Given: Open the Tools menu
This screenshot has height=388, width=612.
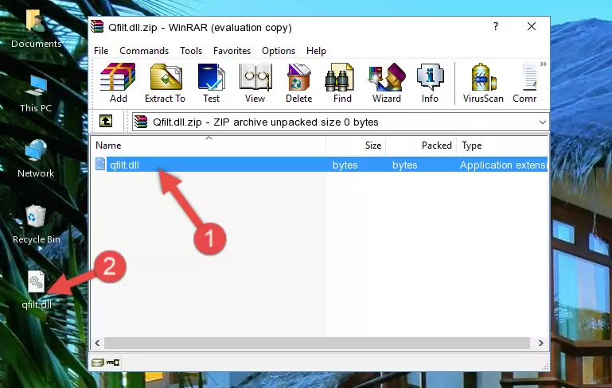Looking at the screenshot, I should coord(191,51).
